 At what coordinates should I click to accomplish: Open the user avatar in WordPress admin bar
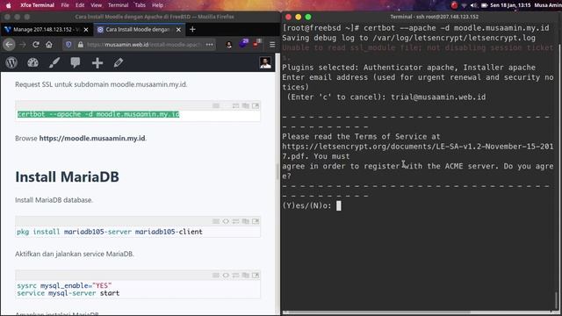point(265,62)
